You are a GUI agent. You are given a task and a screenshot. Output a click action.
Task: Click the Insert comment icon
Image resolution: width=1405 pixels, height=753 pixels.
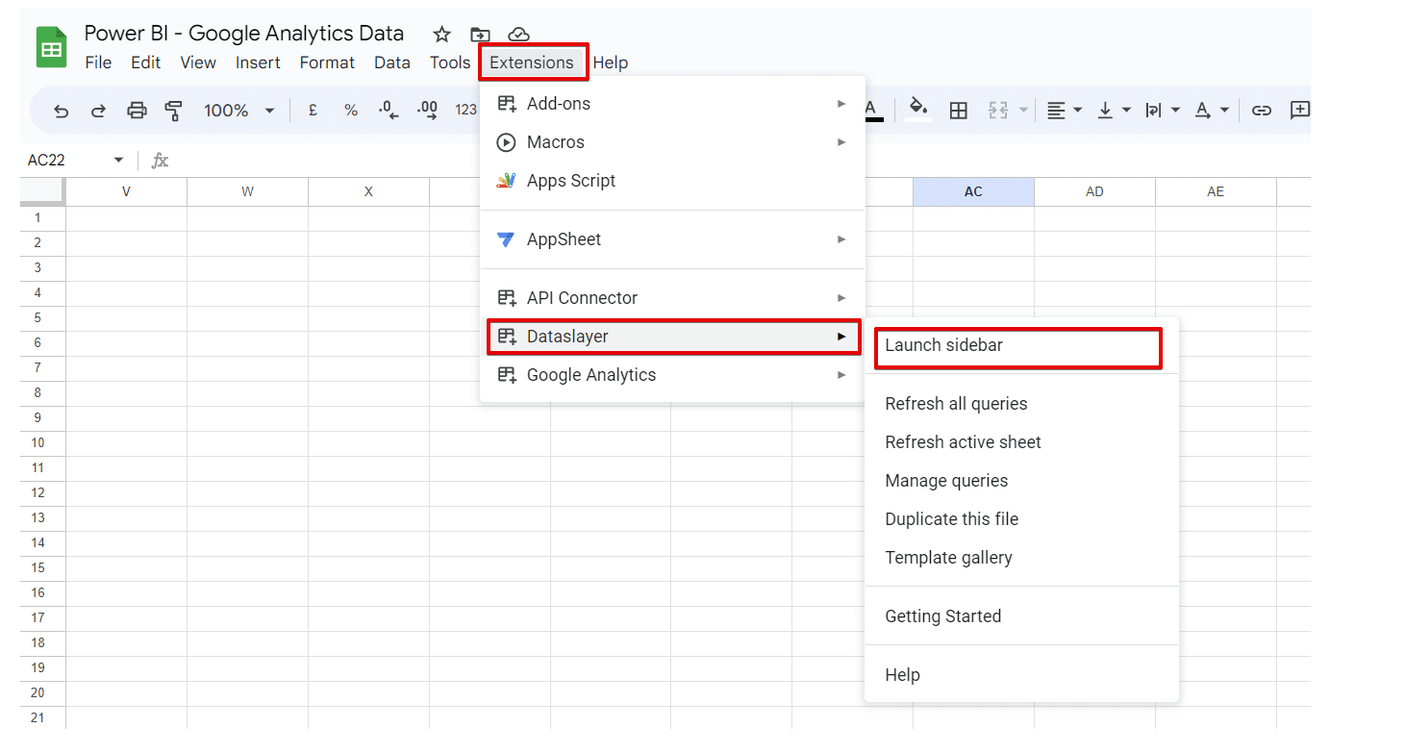point(1299,110)
